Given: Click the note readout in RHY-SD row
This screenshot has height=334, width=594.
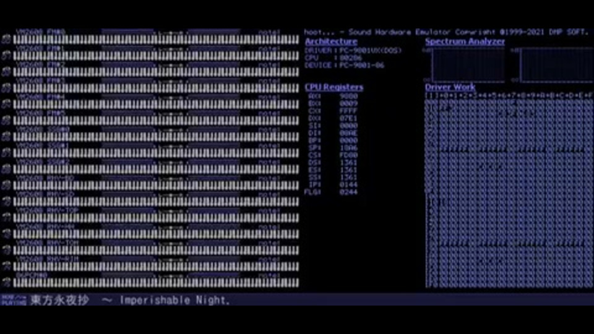Looking at the screenshot, I should [x=269, y=194].
